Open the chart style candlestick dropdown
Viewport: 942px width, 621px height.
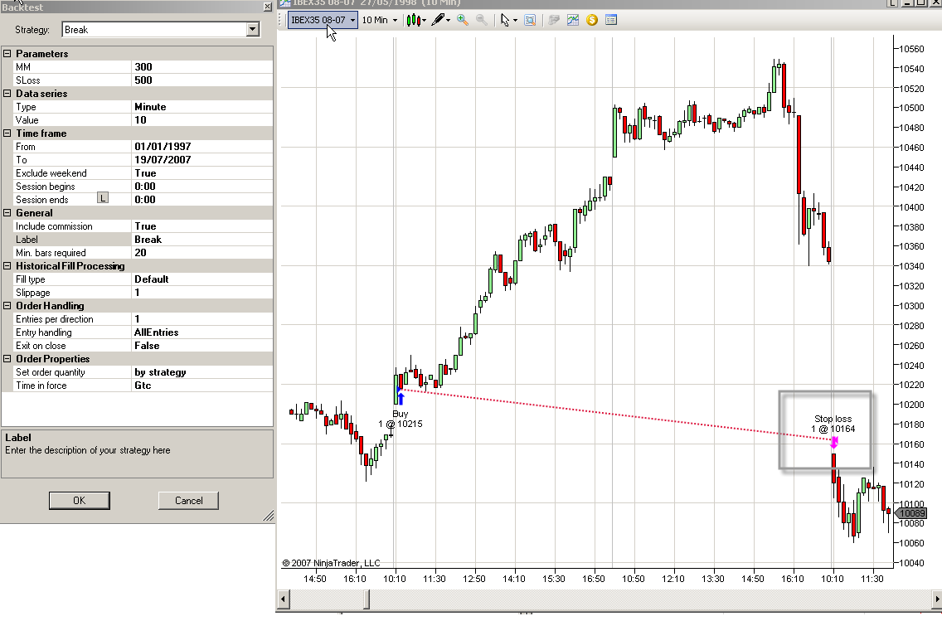click(415, 20)
